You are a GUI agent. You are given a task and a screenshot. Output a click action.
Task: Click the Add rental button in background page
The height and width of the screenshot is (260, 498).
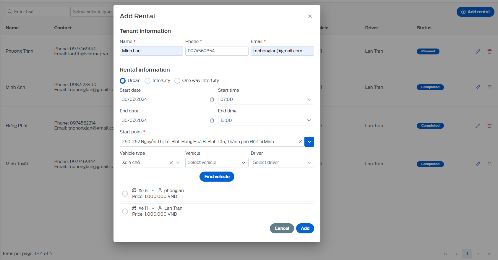[x=475, y=12]
